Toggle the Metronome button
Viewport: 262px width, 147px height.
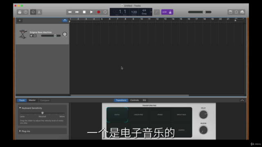170,12
